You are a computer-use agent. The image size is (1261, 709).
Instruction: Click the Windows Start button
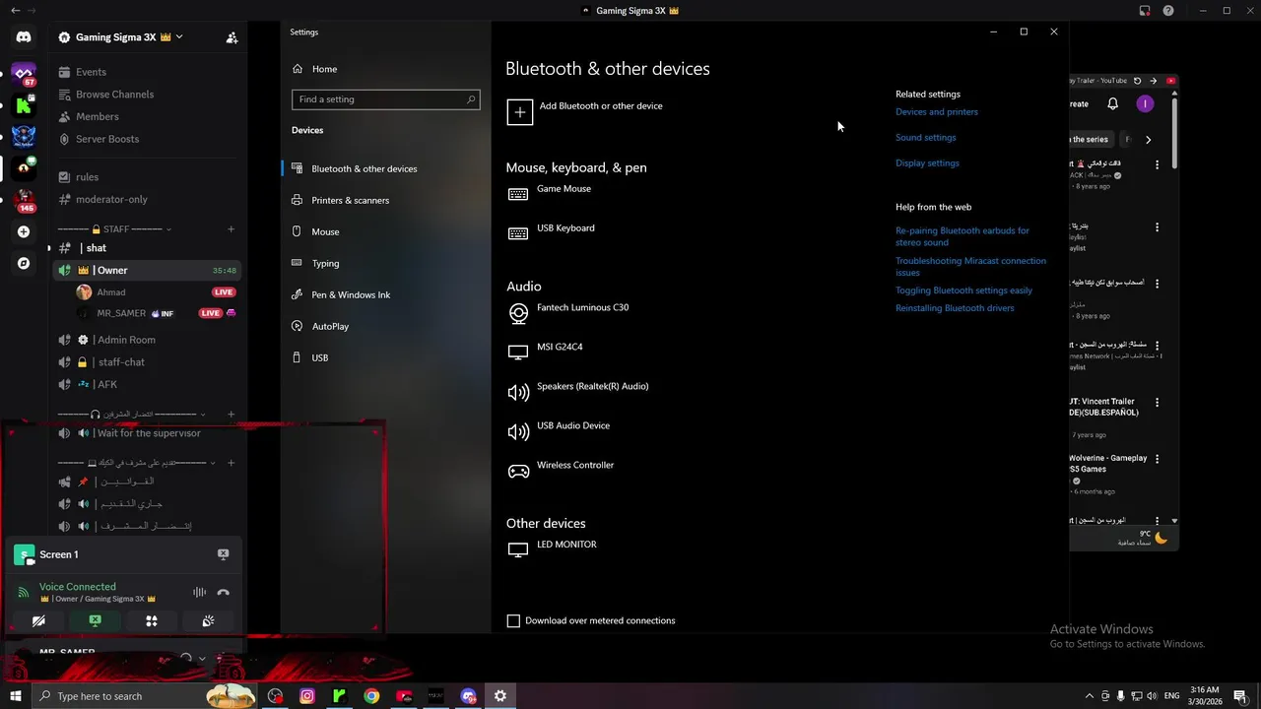16,696
